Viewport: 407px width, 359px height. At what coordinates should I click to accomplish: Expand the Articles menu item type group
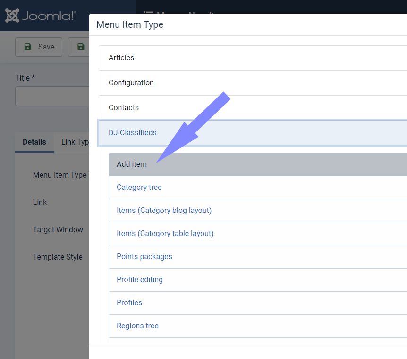click(x=253, y=58)
